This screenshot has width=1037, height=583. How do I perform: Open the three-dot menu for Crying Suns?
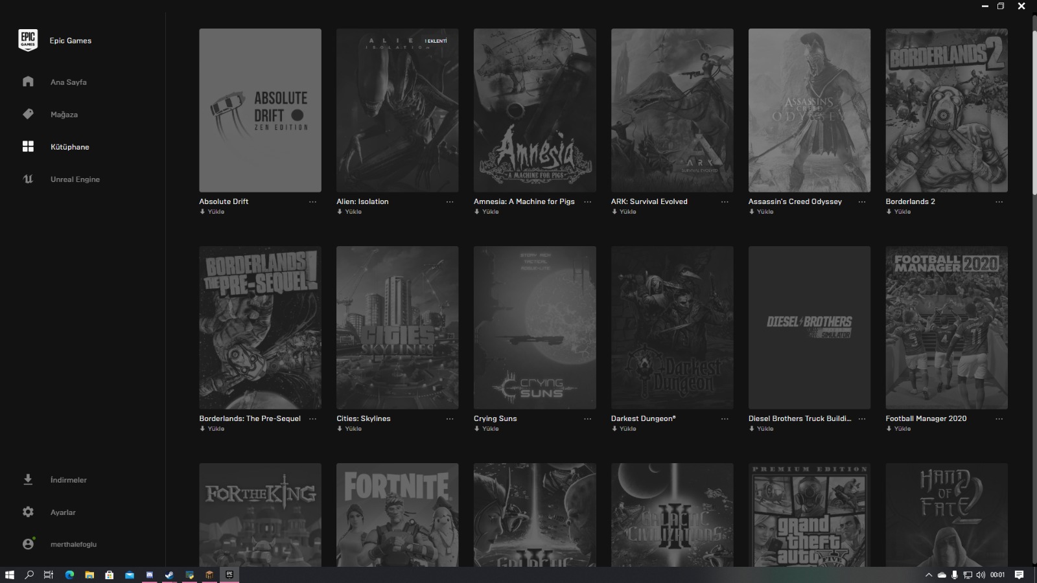point(587,418)
